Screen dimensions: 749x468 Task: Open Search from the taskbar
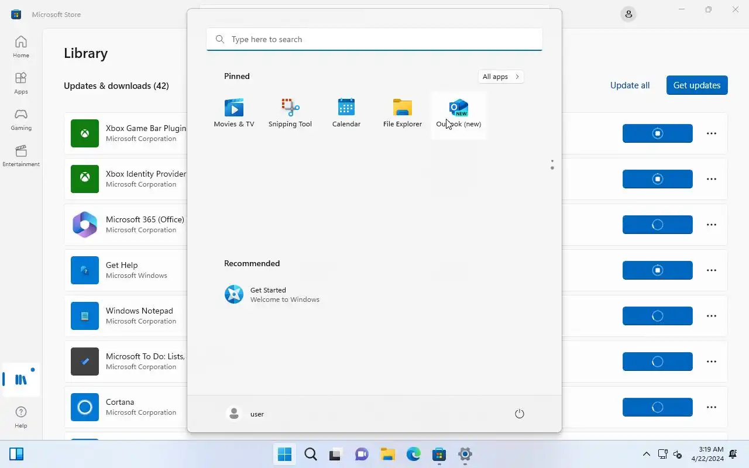point(311,454)
